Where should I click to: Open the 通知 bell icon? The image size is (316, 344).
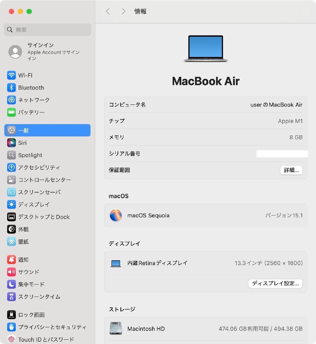point(11,260)
